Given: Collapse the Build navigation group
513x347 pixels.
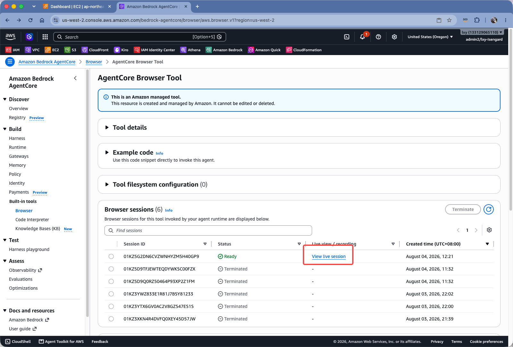Looking at the screenshot, I should click(x=5, y=129).
